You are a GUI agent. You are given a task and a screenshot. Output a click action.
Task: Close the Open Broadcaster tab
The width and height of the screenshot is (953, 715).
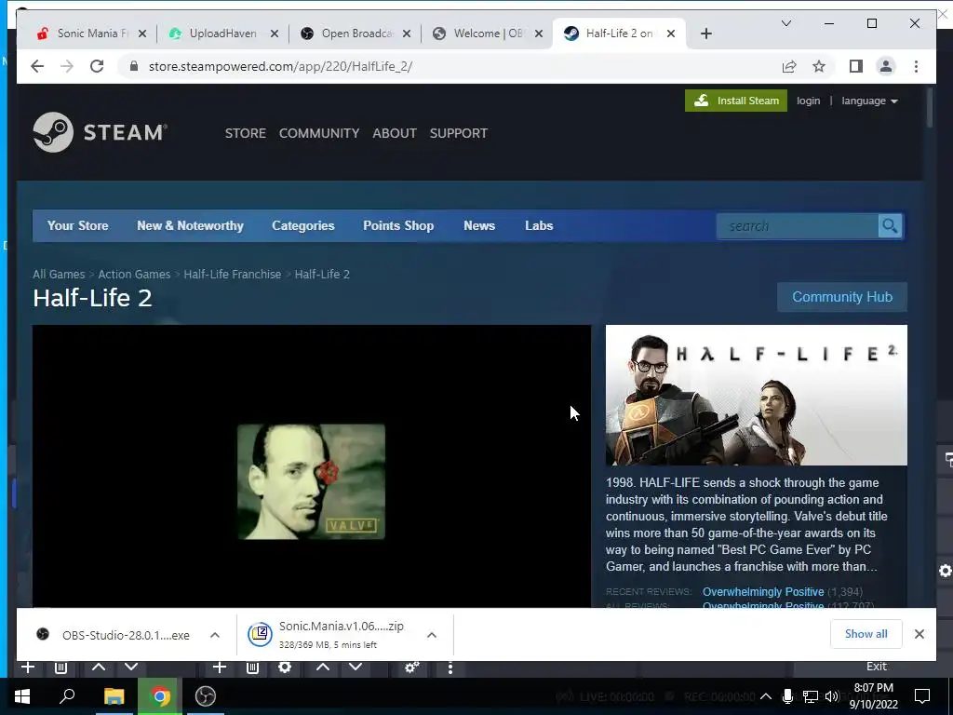[407, 34]
